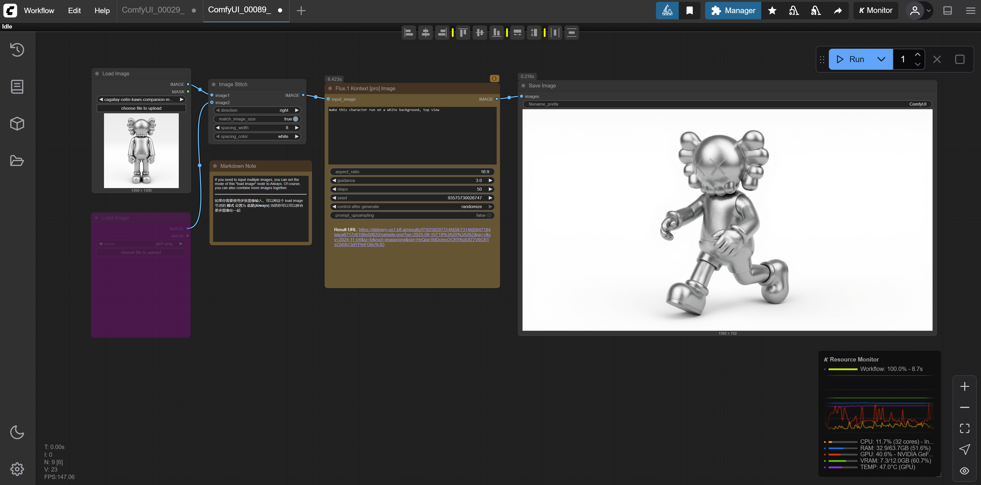The width and height of the screenshot is (981, 485).
Task: Open the Result URL link
Action: pyautogui.click(x=412, y=237)
